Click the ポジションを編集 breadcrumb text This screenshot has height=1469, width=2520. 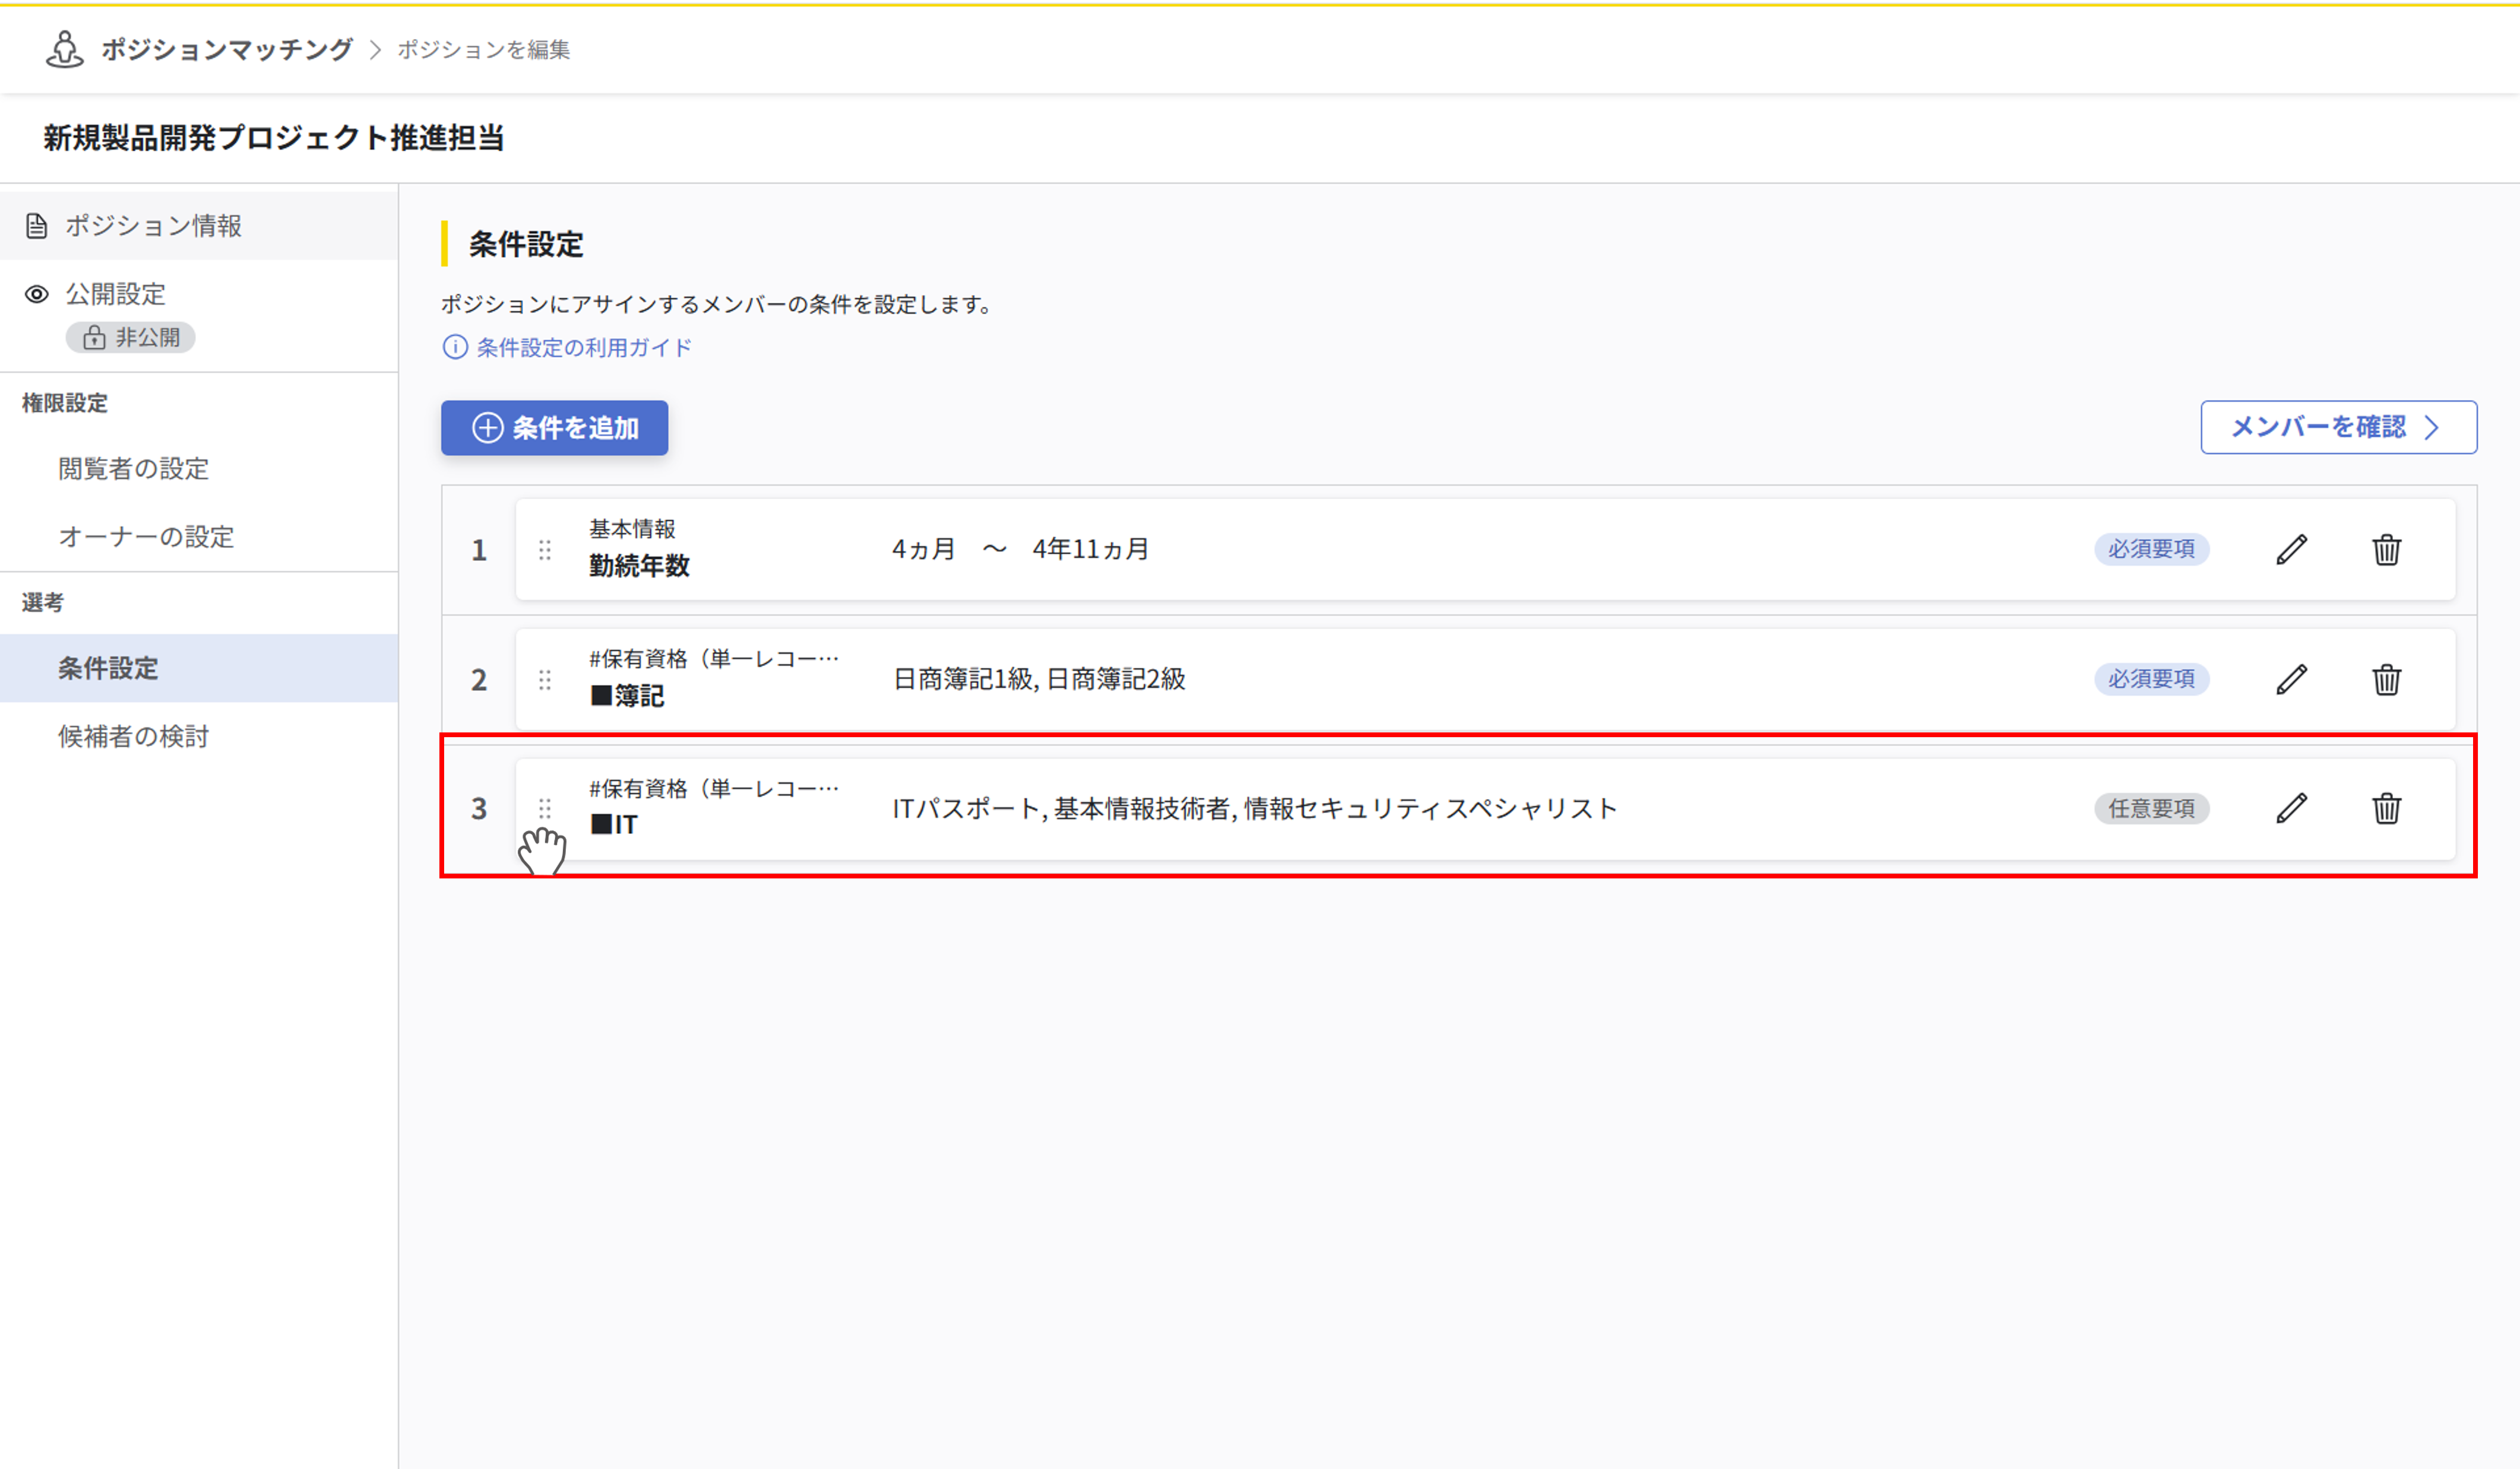click(484, 49)
